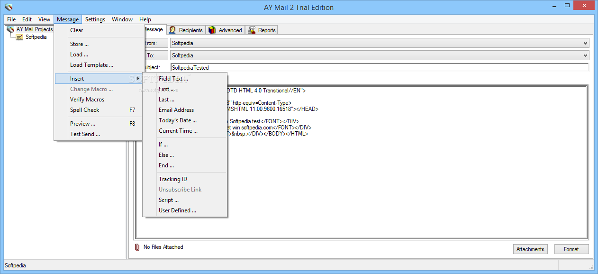Insert Tracking ID
Screen dimensions: 598x274
[185, 179]
